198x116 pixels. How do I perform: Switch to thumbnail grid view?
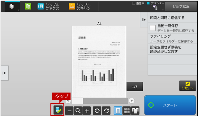(x=127, y=110)
